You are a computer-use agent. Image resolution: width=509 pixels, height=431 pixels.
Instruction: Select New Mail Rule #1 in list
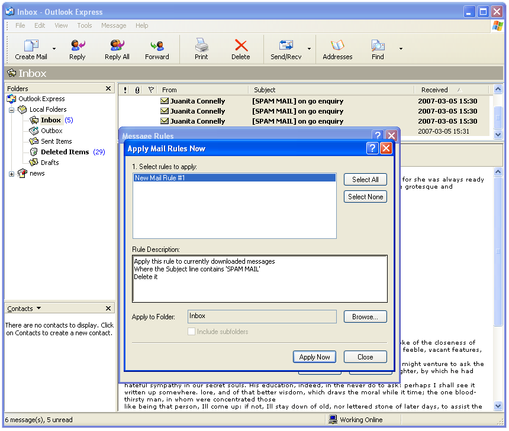coord(234,178)
